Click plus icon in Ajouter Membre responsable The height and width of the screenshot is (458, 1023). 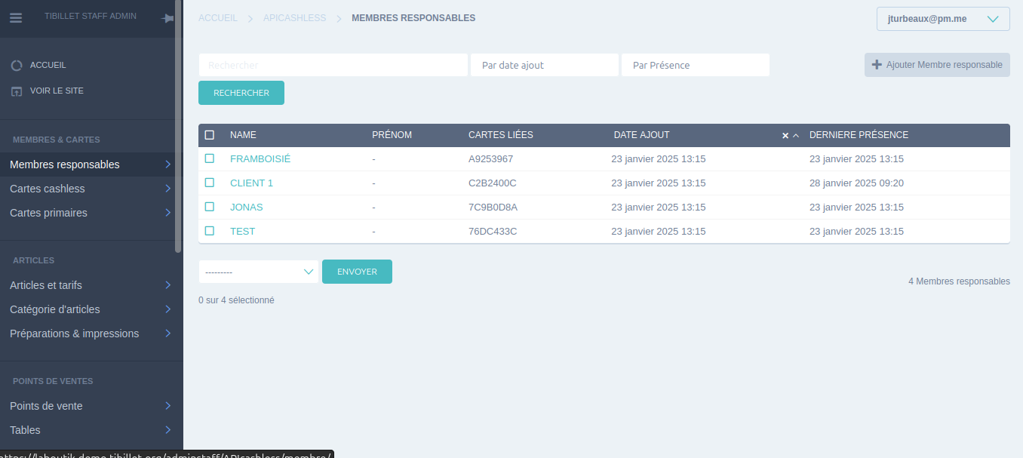pos(877,65)
